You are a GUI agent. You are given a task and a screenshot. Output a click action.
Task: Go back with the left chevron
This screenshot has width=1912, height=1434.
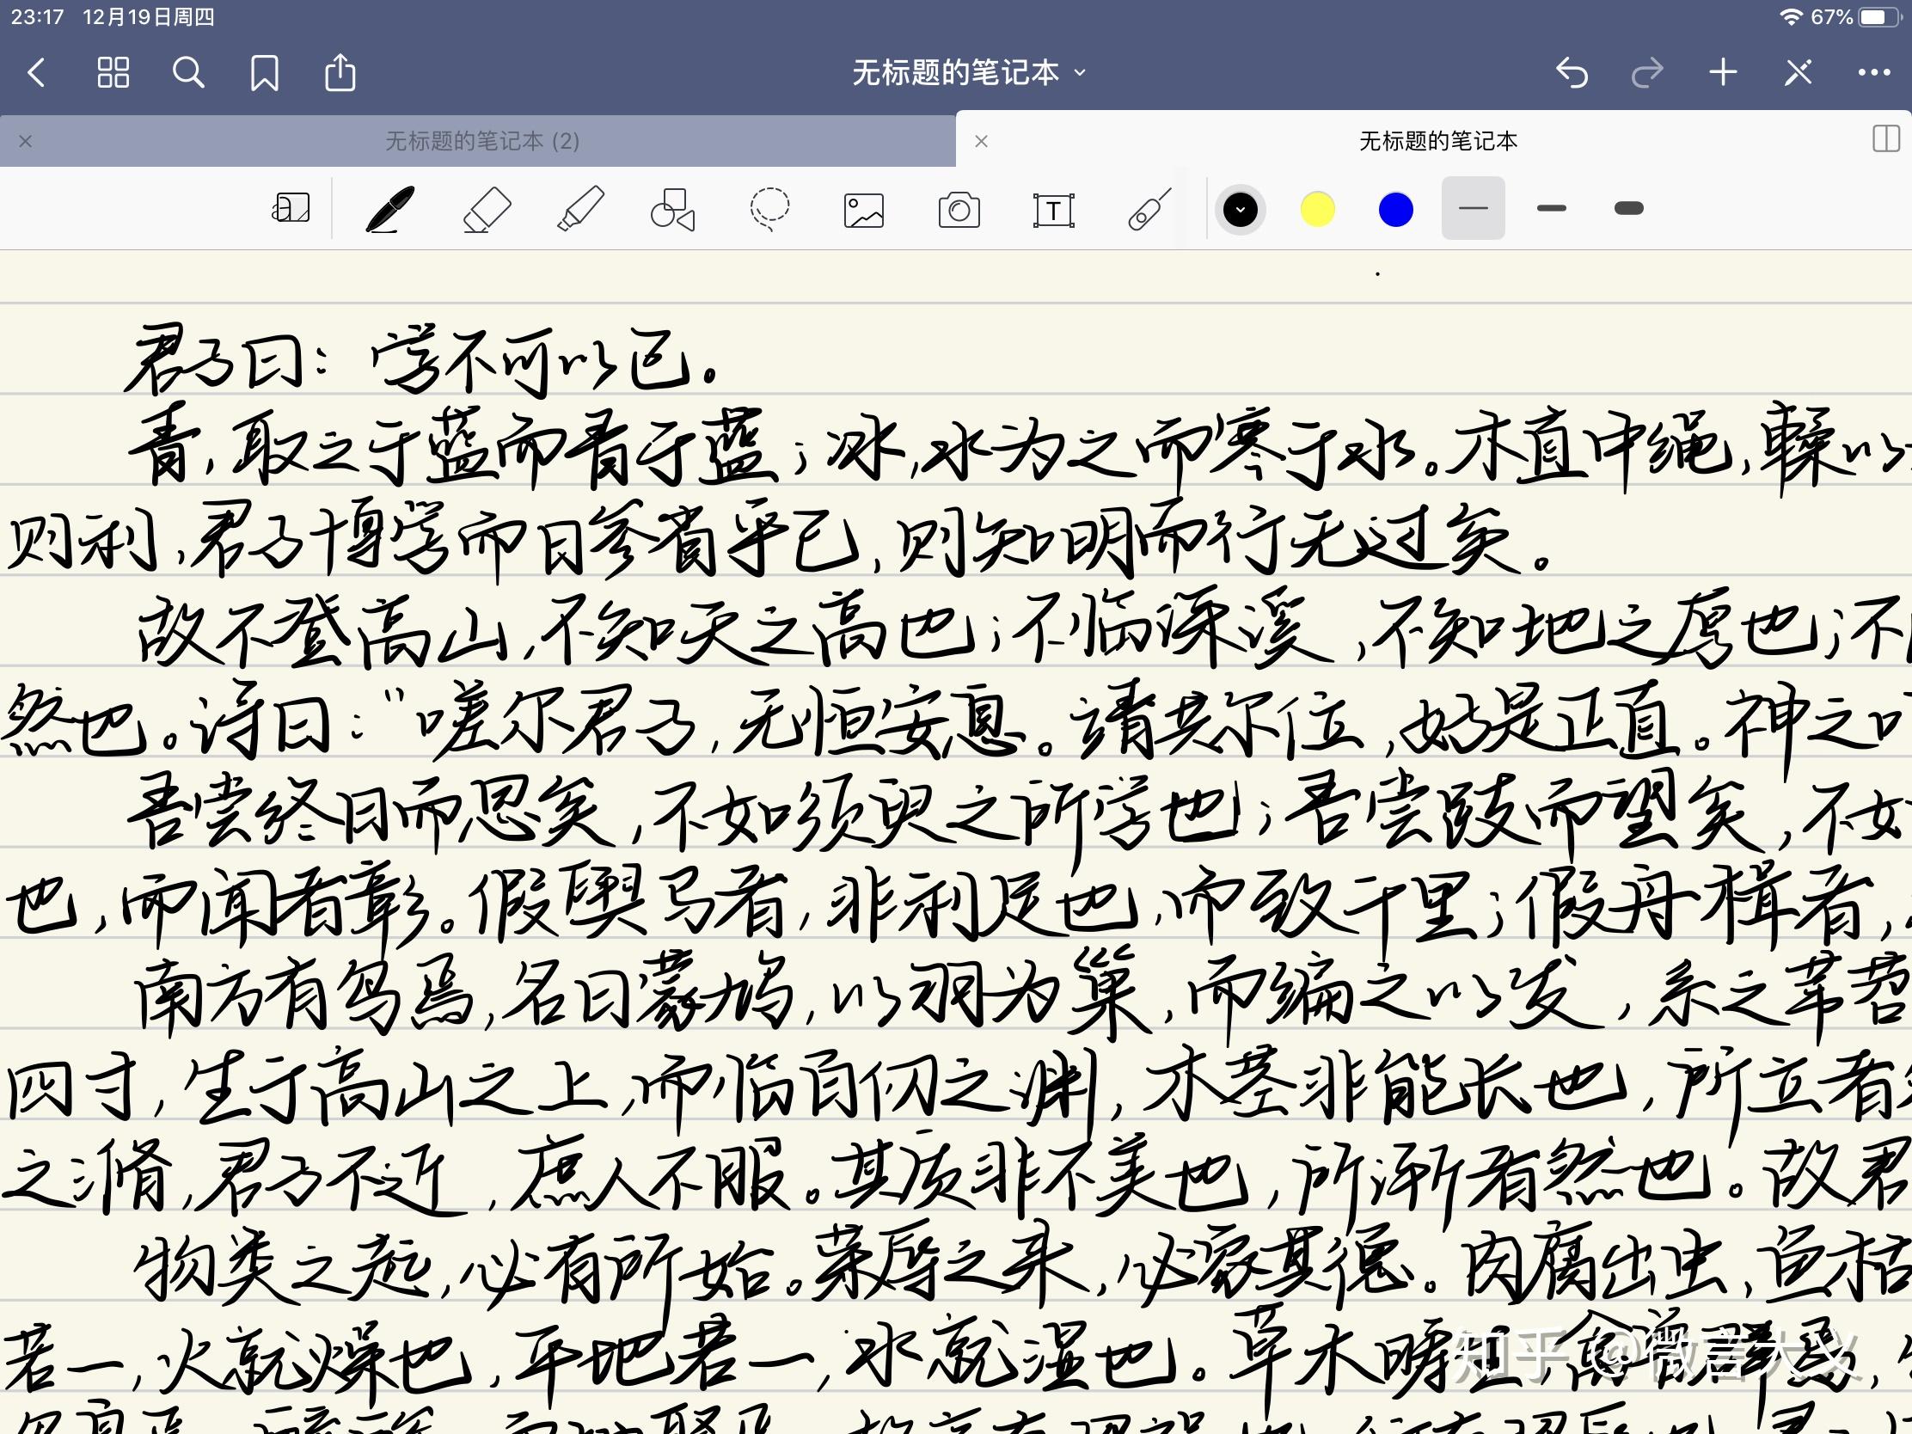(x=35, y=72)
